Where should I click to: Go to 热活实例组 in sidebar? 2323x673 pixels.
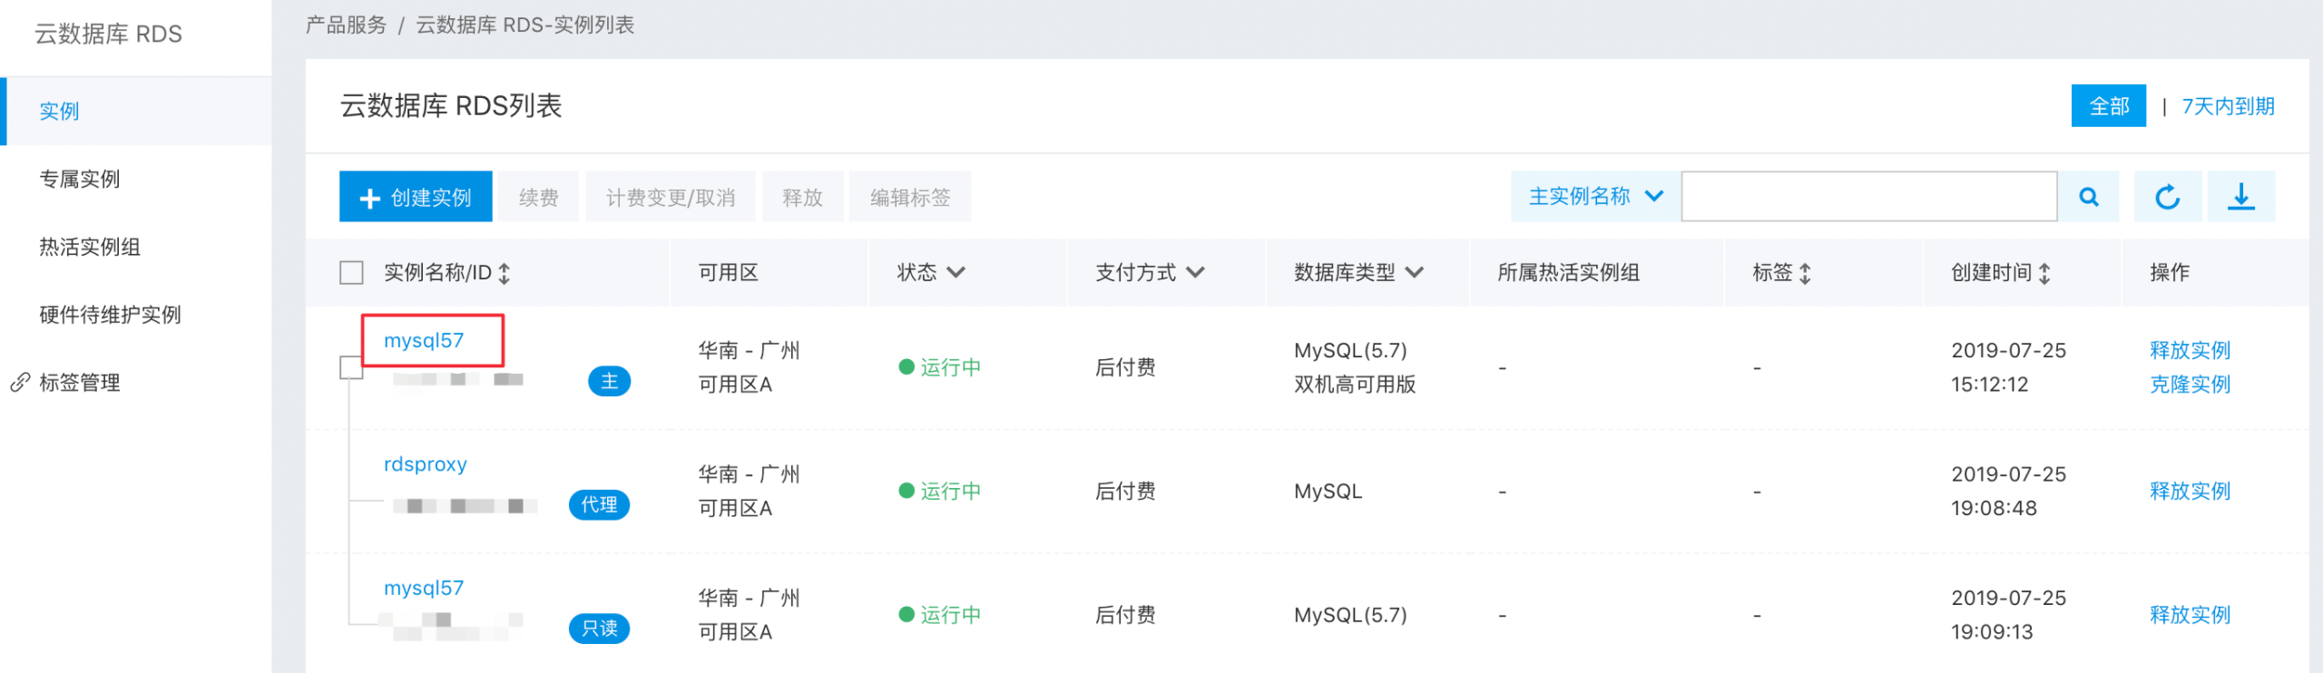[x=90, y=247]
